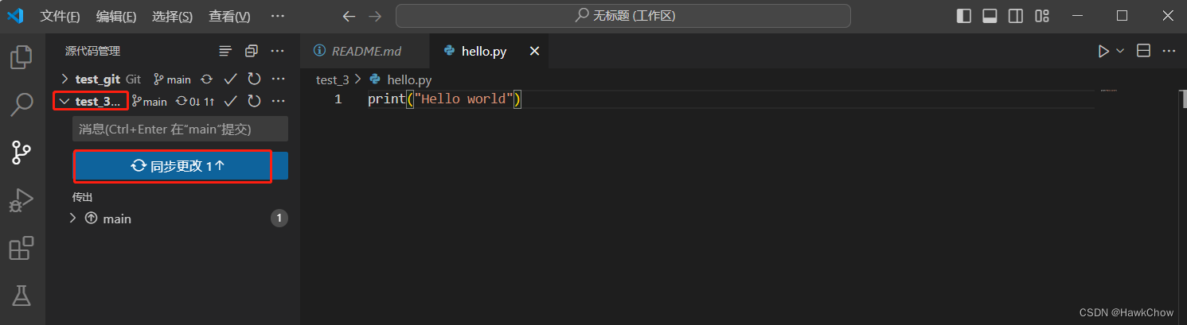Viewport: 1187px width, 325px height.
Task: Toggle the bottom panel layout button
Action: [x=990, y=16]
